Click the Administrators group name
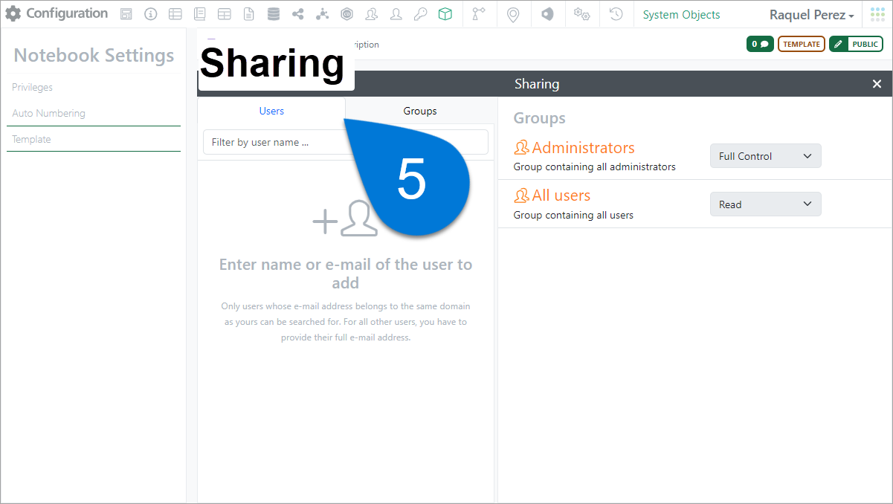Viewport: 893px width, 504px height. tap(583, 147)
